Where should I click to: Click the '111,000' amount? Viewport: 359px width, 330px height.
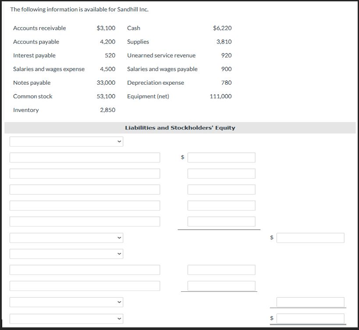(x=221, y=97)
